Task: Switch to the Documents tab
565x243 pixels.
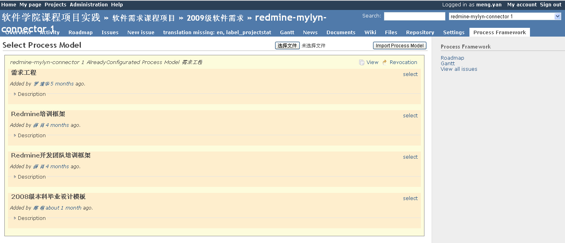Action: (x=341, y=33)
